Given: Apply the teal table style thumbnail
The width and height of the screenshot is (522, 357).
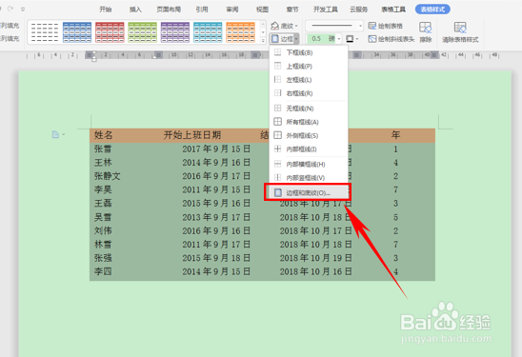Looking at the screenshot, I should [x=208, y=32].
